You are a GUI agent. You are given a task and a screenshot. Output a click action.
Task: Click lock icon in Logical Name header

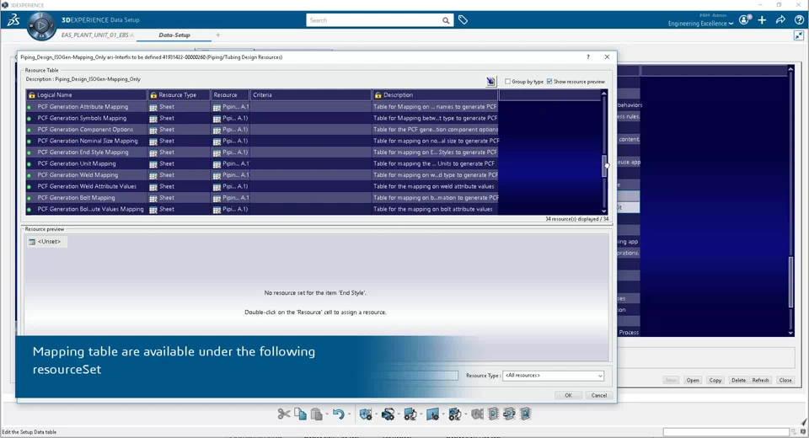pos(32,95)
